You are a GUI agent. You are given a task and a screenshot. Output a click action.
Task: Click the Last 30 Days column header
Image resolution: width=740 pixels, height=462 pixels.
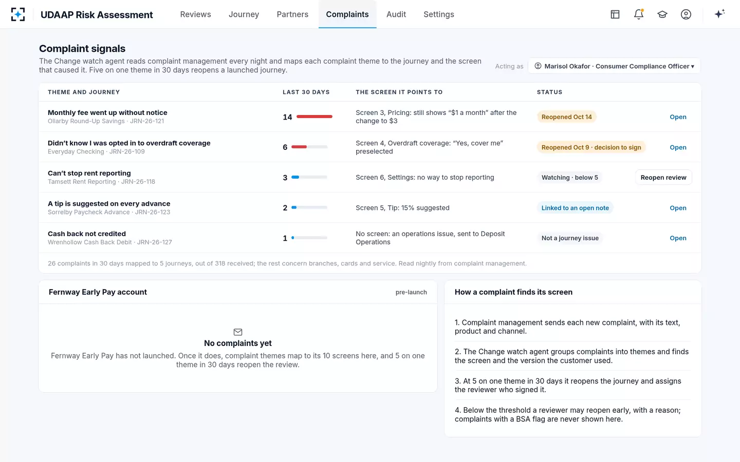click(306, 92)
